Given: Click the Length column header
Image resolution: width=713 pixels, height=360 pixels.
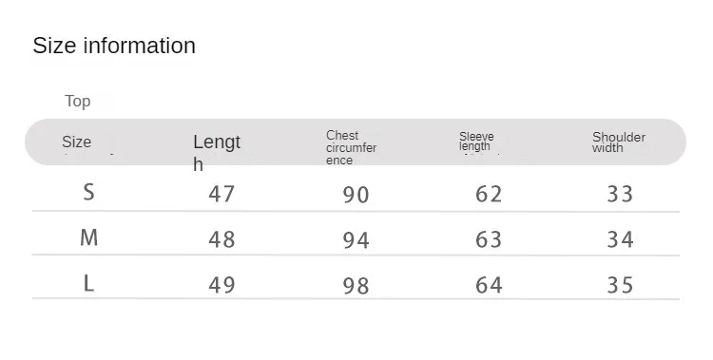Looking at the screenshot, I should coord(217,153).
